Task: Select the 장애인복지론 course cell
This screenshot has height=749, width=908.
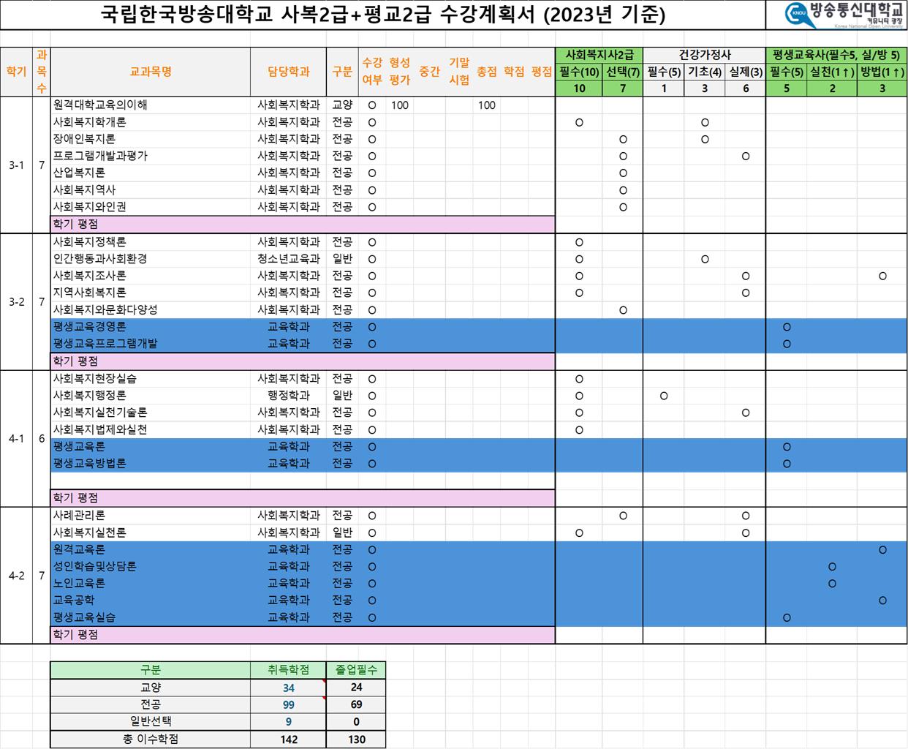Action: pos(151,139)
